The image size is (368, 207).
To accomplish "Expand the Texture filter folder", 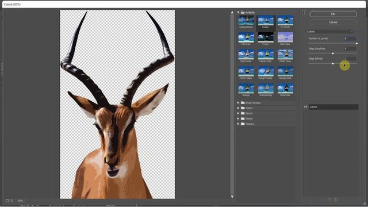I will (238, 124).
